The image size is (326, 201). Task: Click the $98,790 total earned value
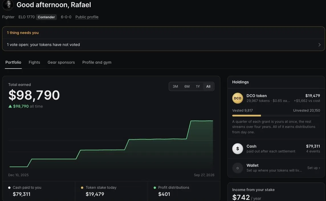click(x=34, y=95)
